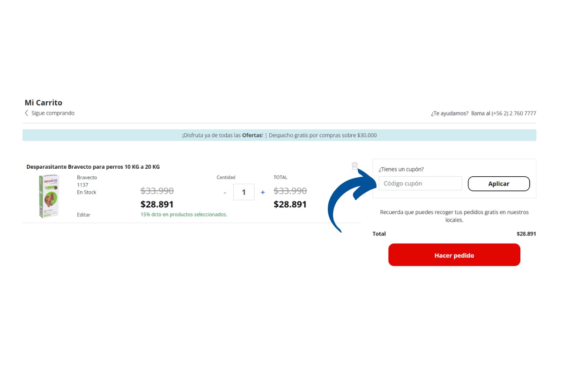
Task: Focus the quantity field showing 1
Action: (x=244, y=192)
